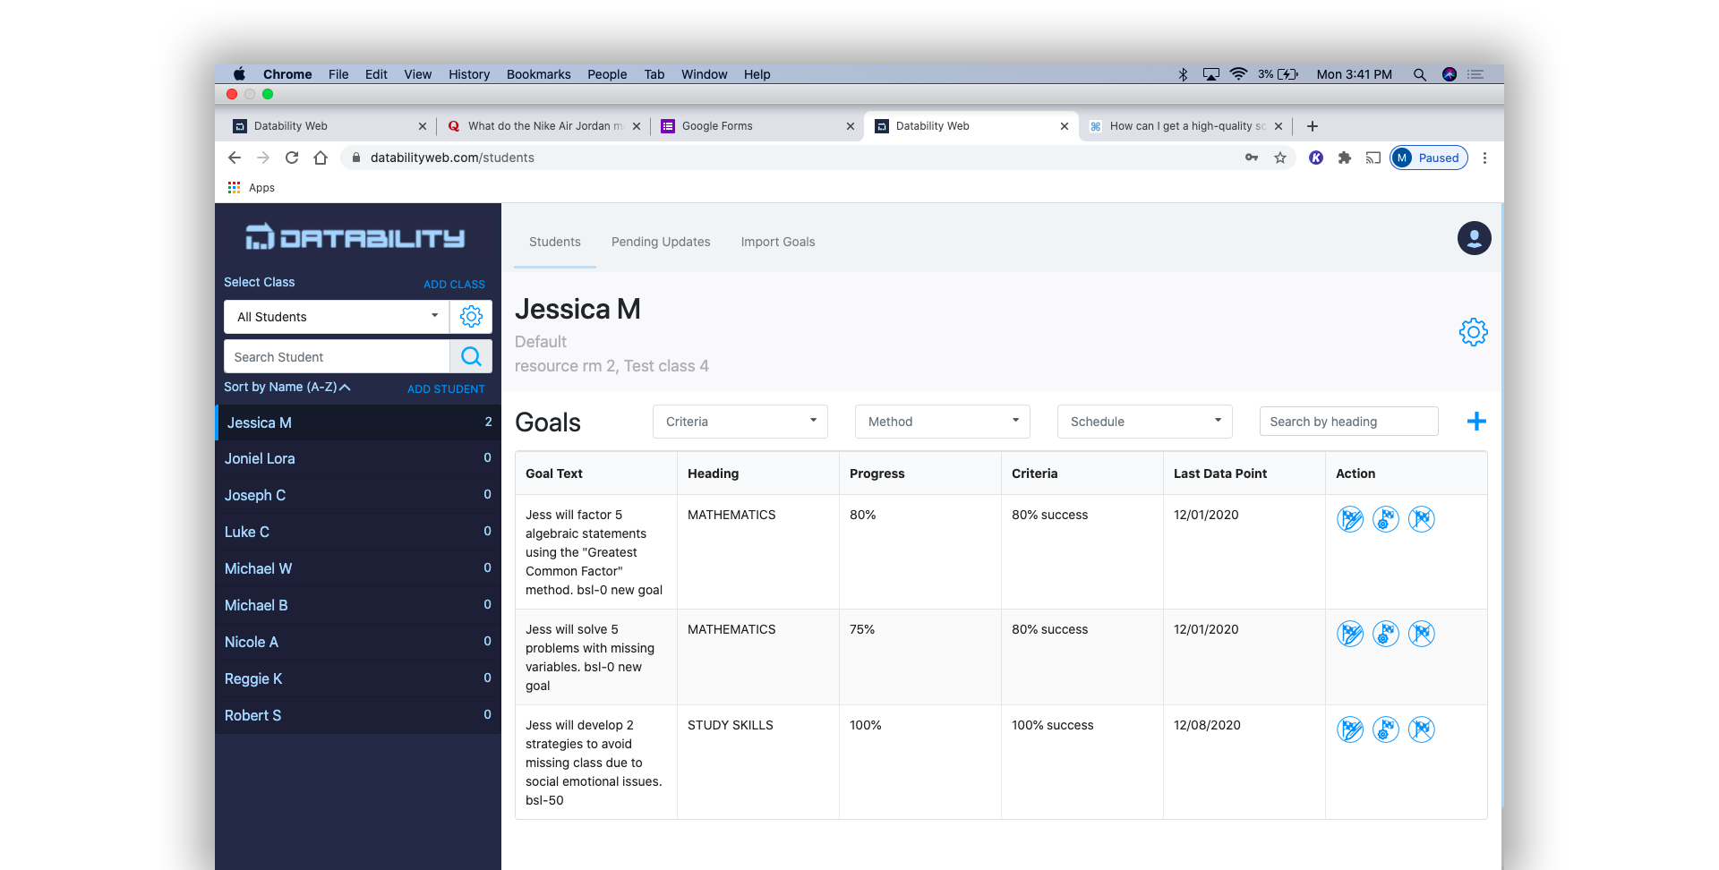Open the Method filter dropdown
Screen dimensions: 1719x870
pyautogui.click(x=942, y=422)
